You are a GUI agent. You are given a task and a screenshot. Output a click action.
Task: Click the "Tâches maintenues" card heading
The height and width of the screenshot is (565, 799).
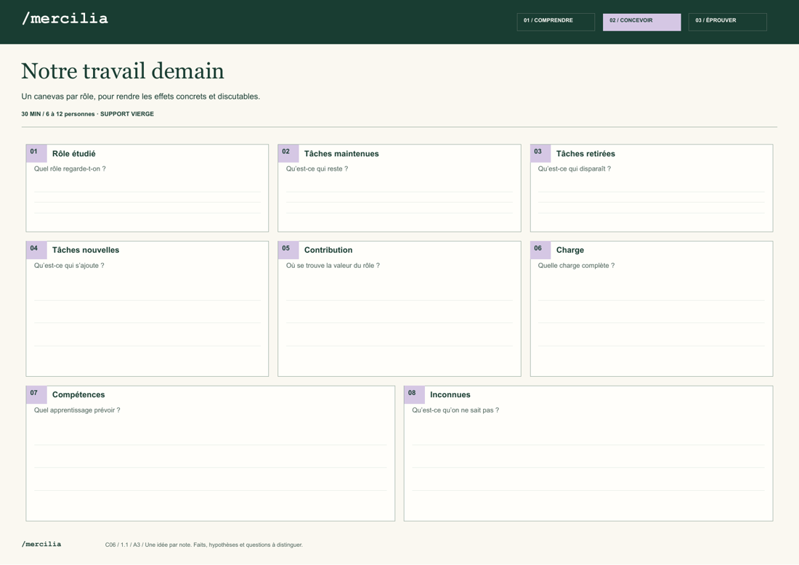click(341, 154)
